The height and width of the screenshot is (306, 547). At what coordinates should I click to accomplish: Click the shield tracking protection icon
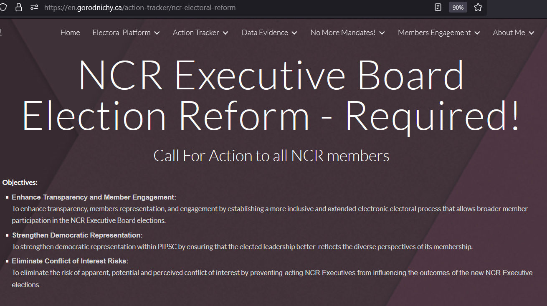point(3,7)
